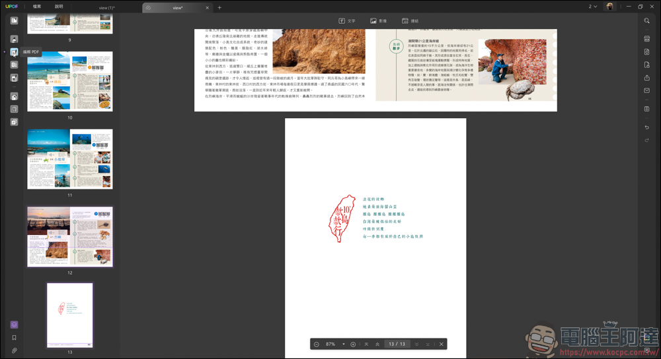Add 文字 (Text) with the toolbar button
Viewport: 661px width, 359px height.
coord(347,21)
